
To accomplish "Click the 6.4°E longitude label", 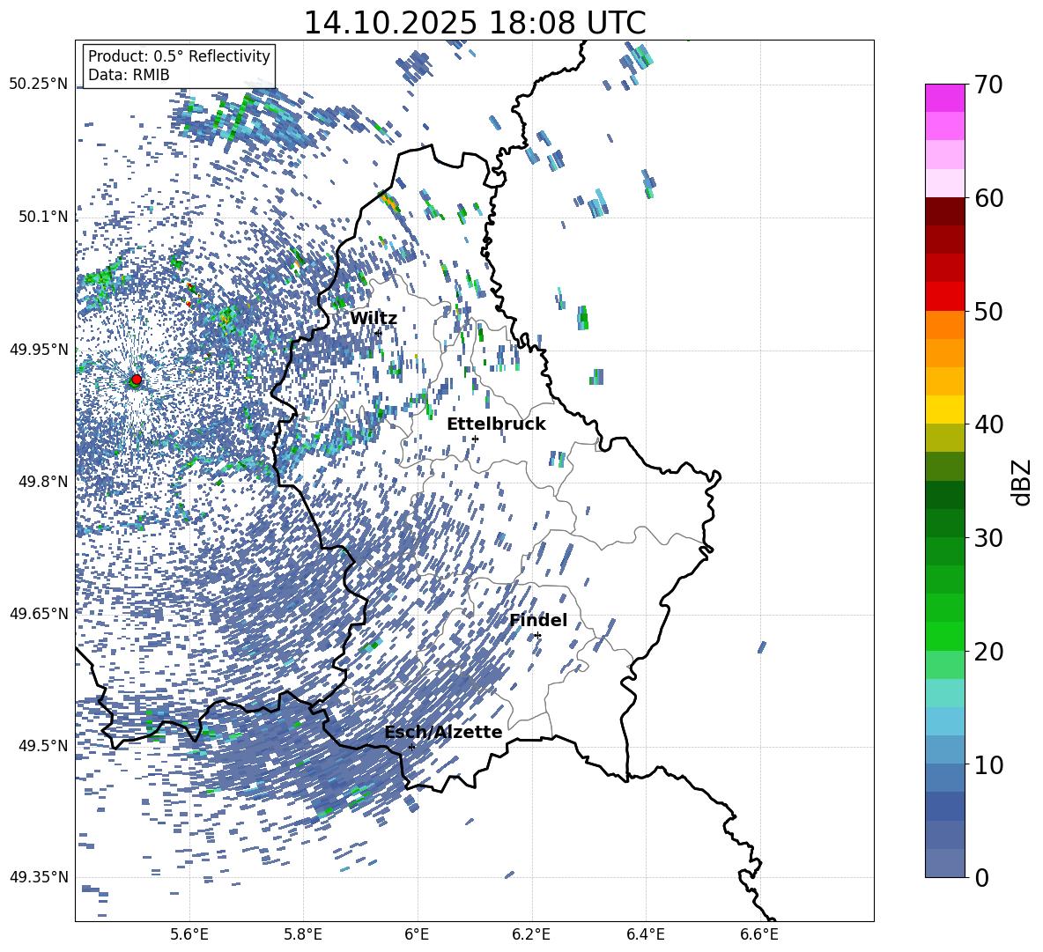I will [645, 934].
